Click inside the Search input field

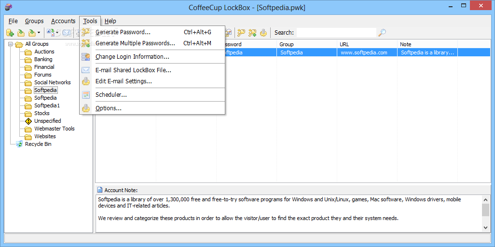click(337, 32)
